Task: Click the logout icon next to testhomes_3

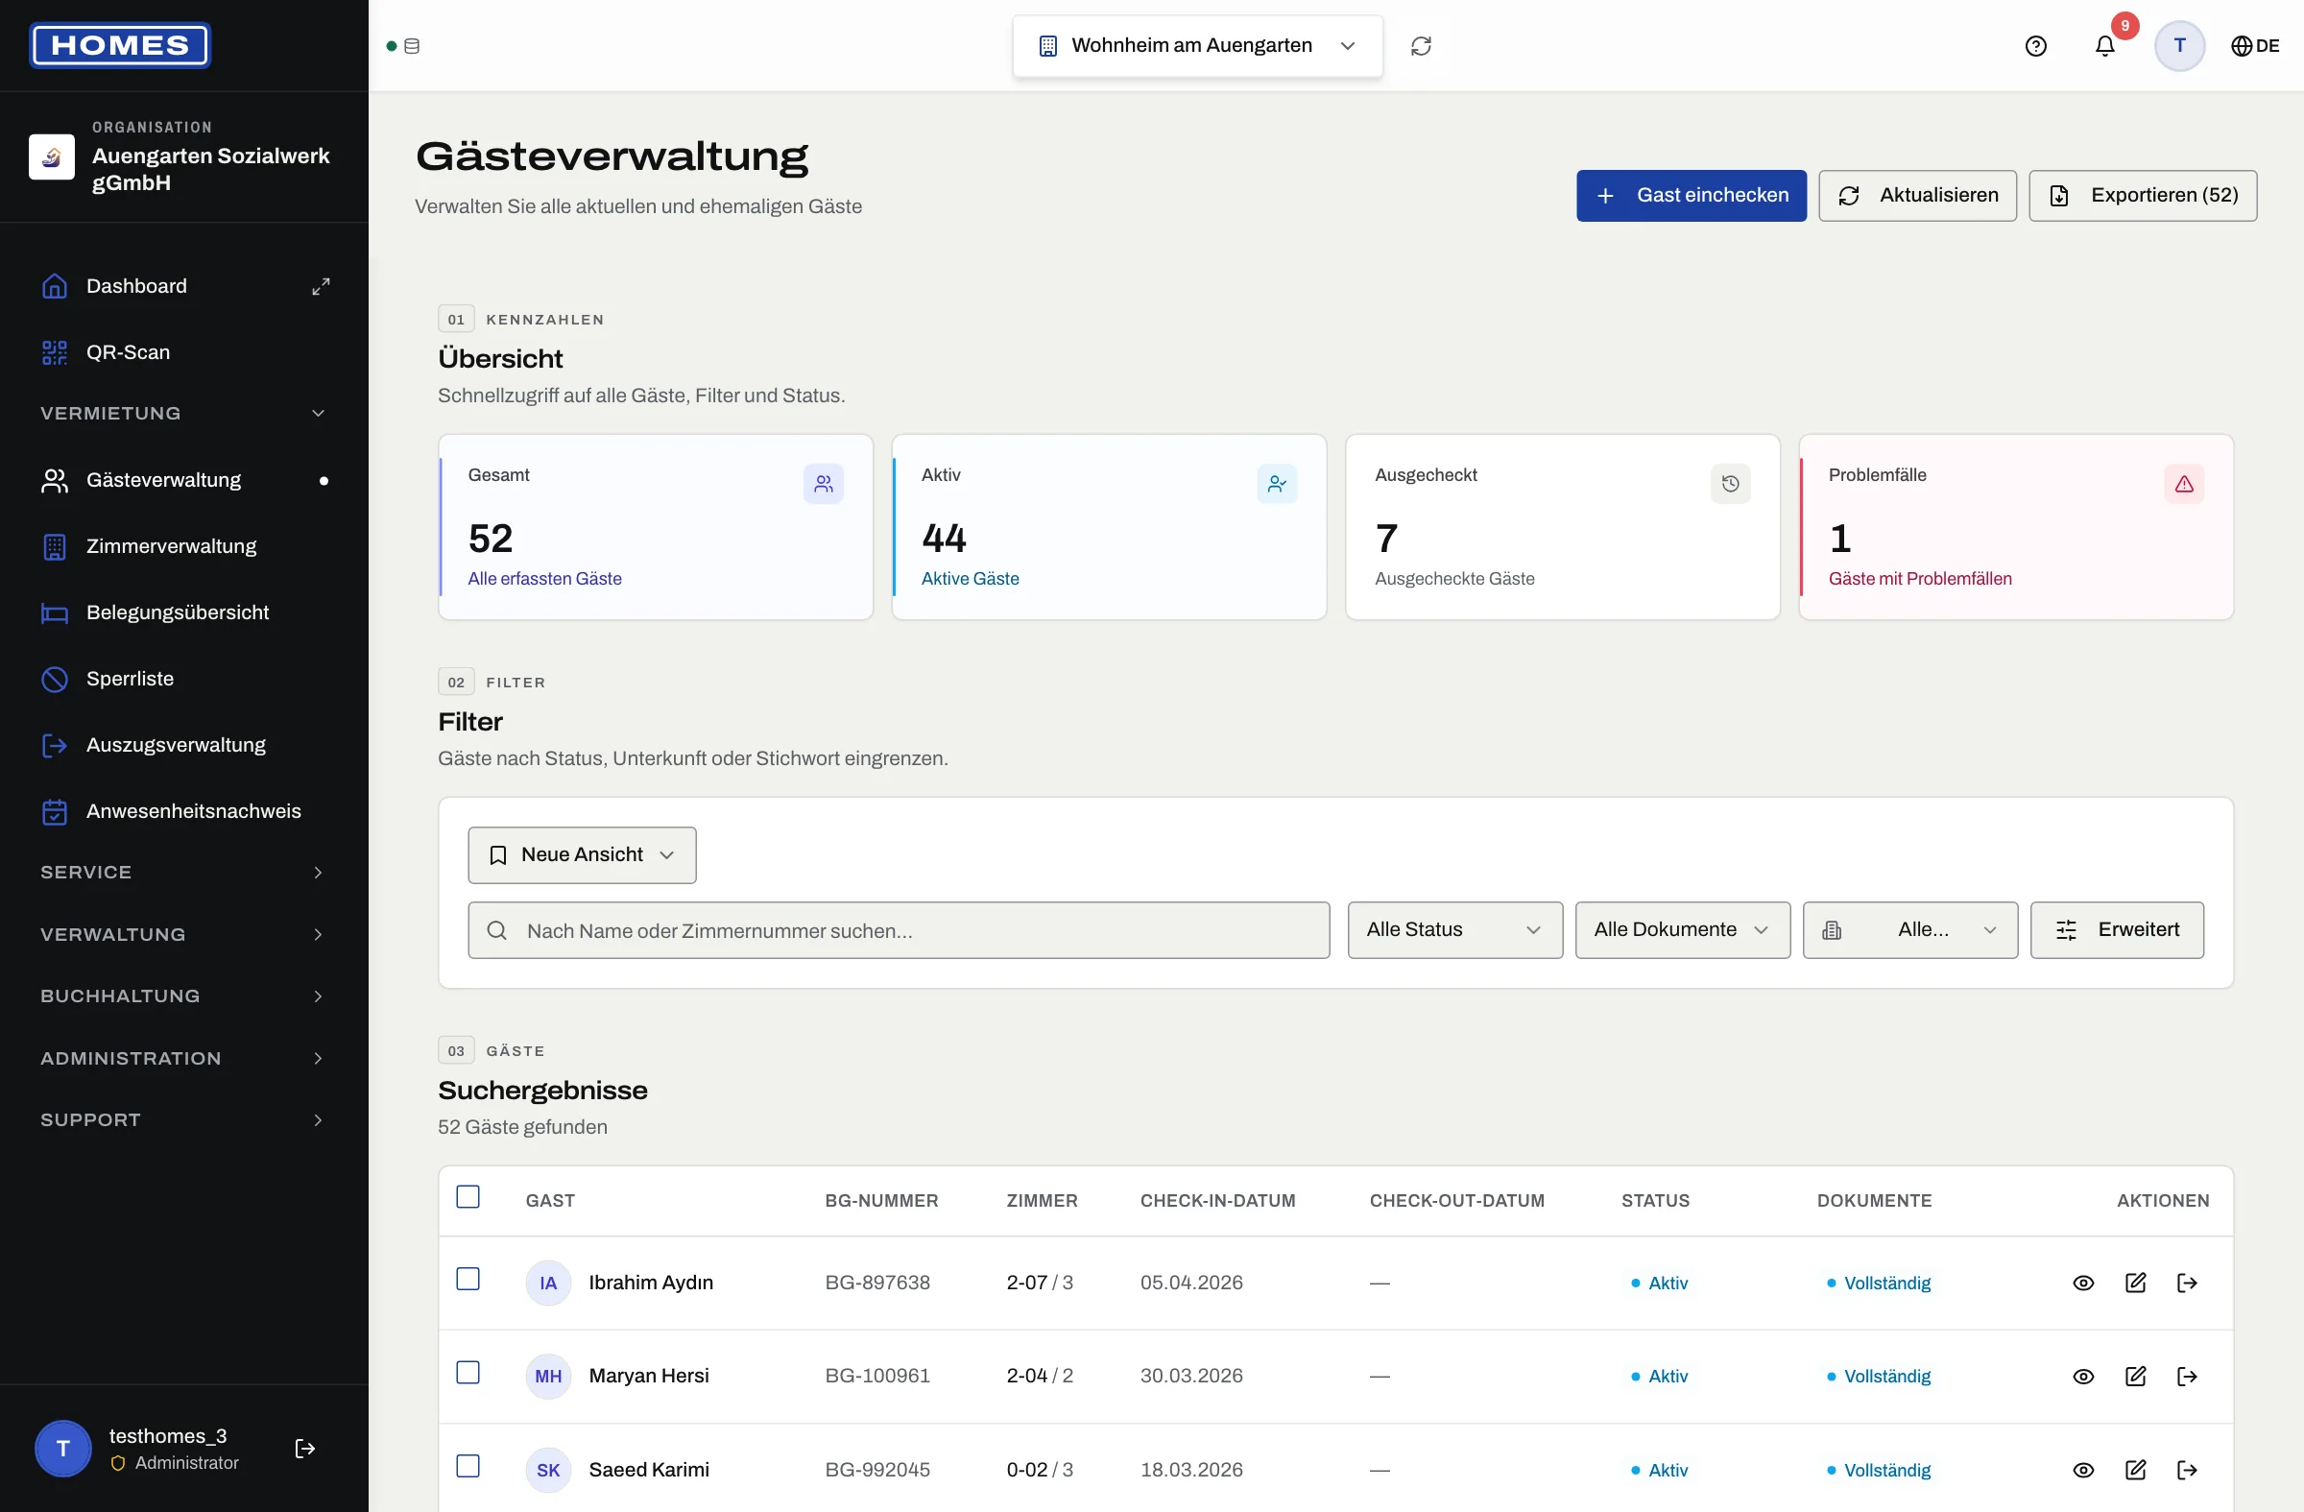Action: tap(305, 1448)
